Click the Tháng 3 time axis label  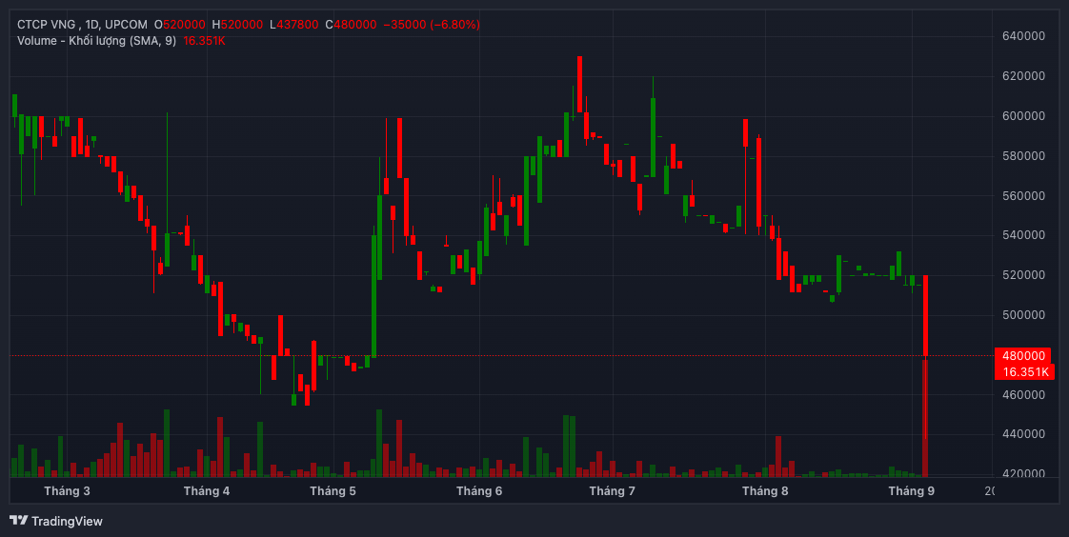pyautogui.click(x=67, y=491)
